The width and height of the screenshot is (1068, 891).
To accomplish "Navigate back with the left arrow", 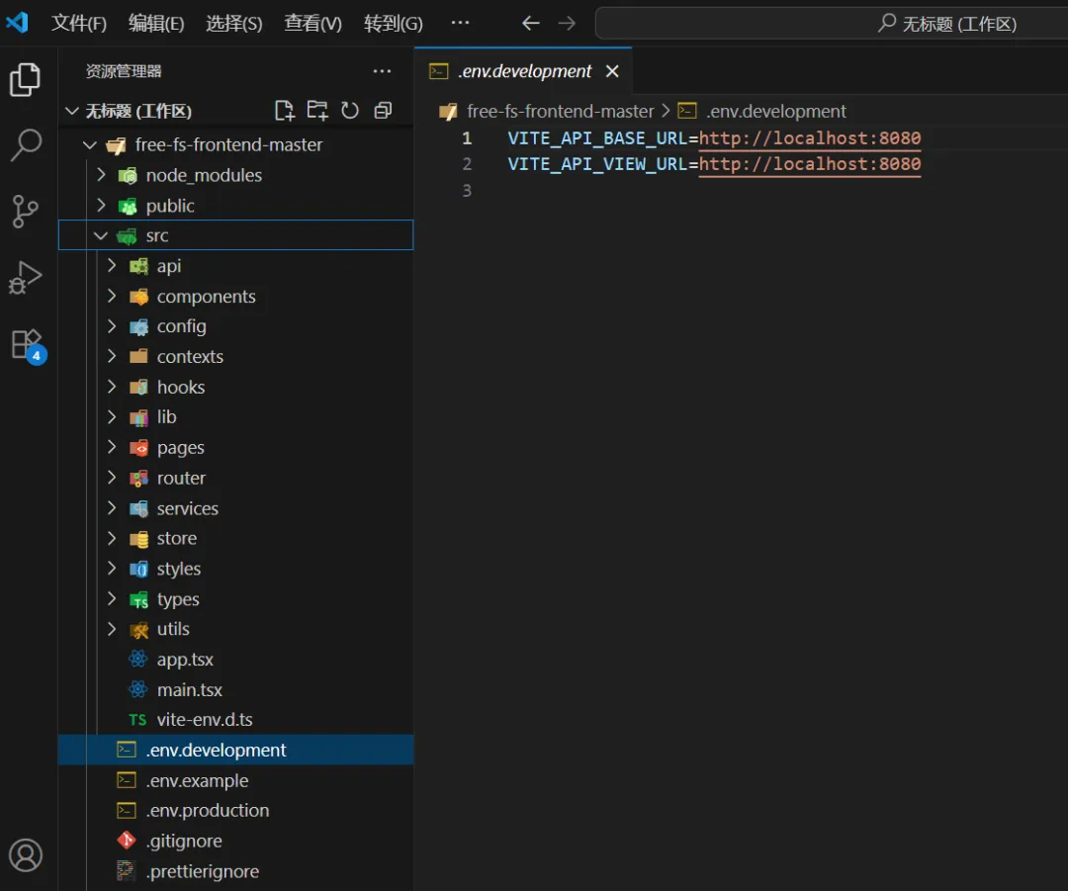I will pyautogui.click(x=531, y=24).
